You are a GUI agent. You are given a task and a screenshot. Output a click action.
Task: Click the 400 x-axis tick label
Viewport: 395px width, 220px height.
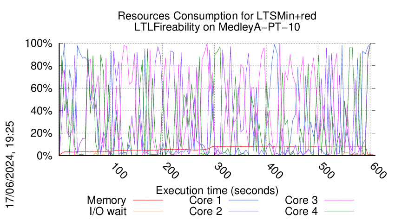pos(275,171)
